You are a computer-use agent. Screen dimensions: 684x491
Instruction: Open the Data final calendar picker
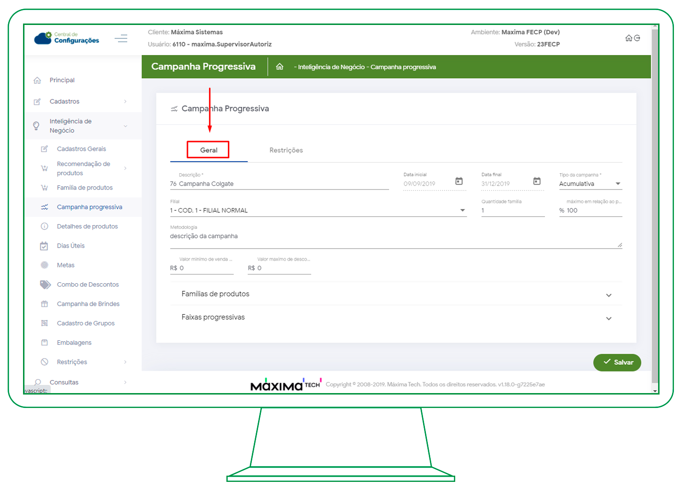pos(537,181)
